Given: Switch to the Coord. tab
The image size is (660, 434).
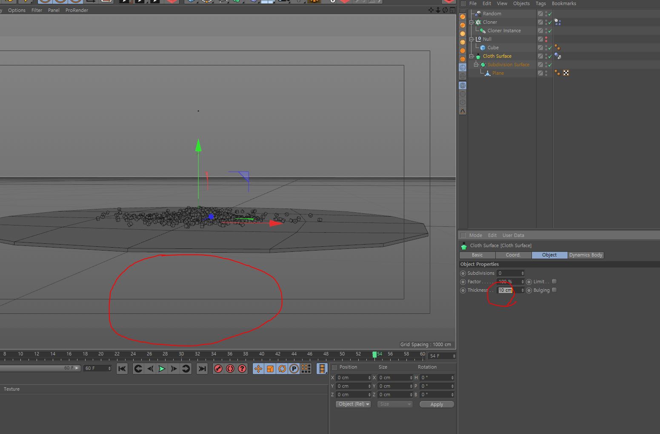Looking at the screenshot, I should (513, 255).
